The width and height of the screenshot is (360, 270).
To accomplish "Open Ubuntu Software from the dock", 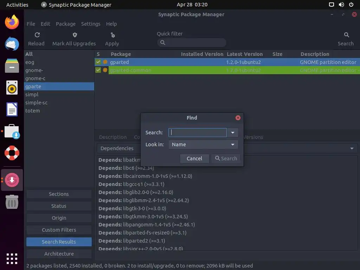I will 12,131.
